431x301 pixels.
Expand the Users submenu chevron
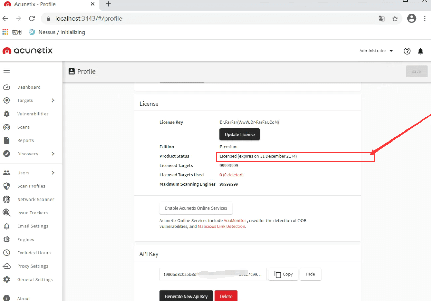[53, 173]
